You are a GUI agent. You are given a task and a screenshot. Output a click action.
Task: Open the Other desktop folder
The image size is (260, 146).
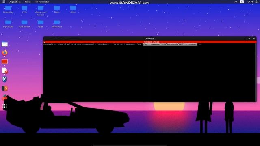73,9
